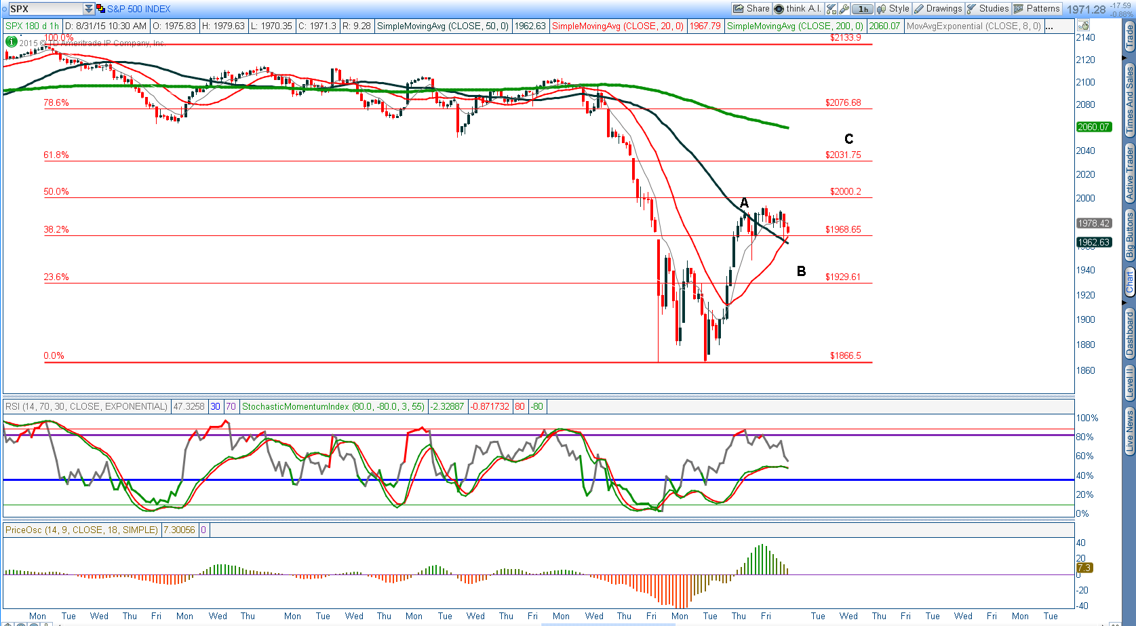Expand the hidden study labels ellipsis
The image size is (1136, 626).
(x=1049, y=26)
